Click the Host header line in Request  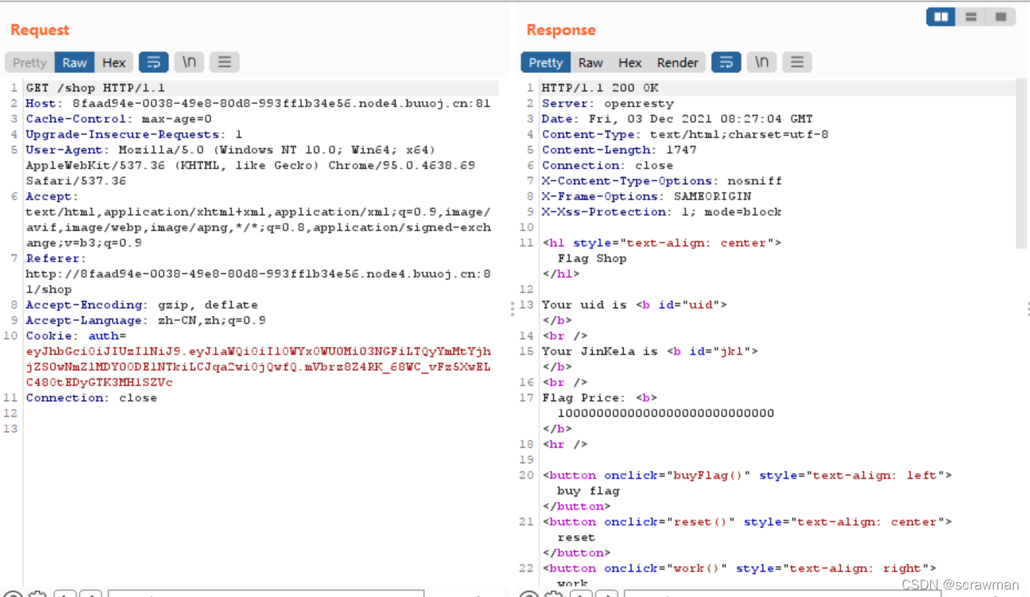click(258, 103)
